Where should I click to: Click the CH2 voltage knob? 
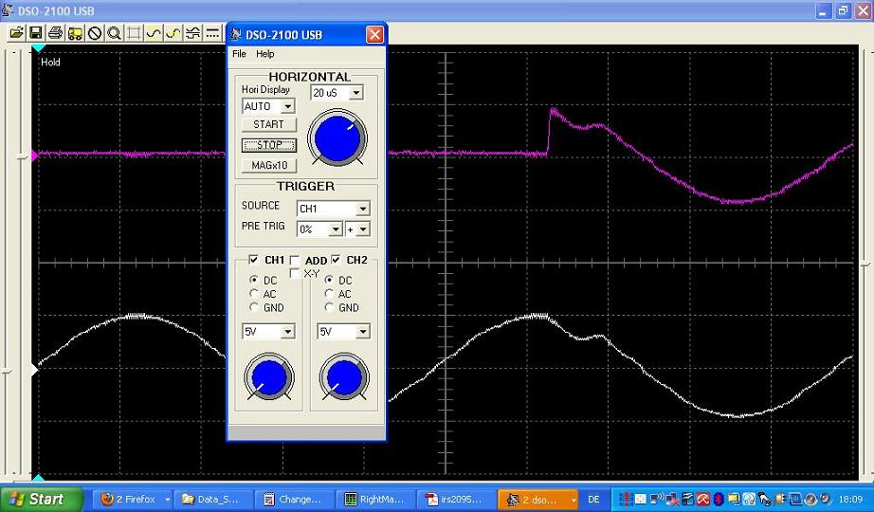pyautogui.click(x=344, y=377)
